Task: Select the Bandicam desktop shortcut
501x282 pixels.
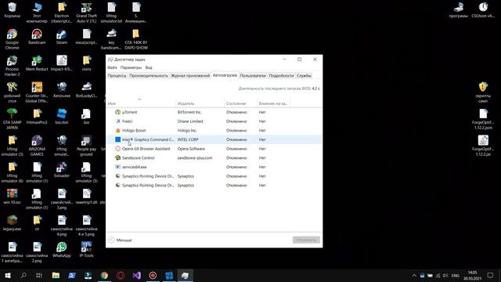Action: pos(37,37)
